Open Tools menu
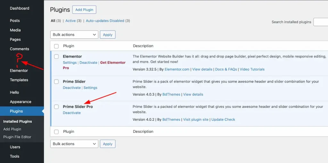The width and height of the screenshot is (328, 163). (14, 156)
